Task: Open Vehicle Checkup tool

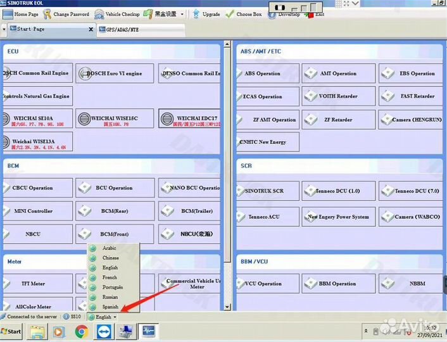Action: pyautogui.click(x=118, y=14)
